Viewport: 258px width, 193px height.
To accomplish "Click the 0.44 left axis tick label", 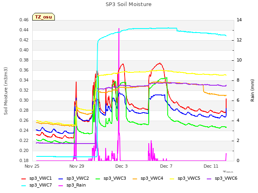I will tap(24, 30).
